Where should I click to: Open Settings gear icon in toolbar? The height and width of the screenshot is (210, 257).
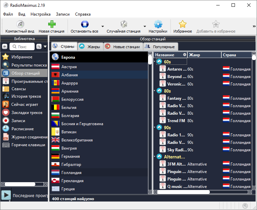point(158,25)
